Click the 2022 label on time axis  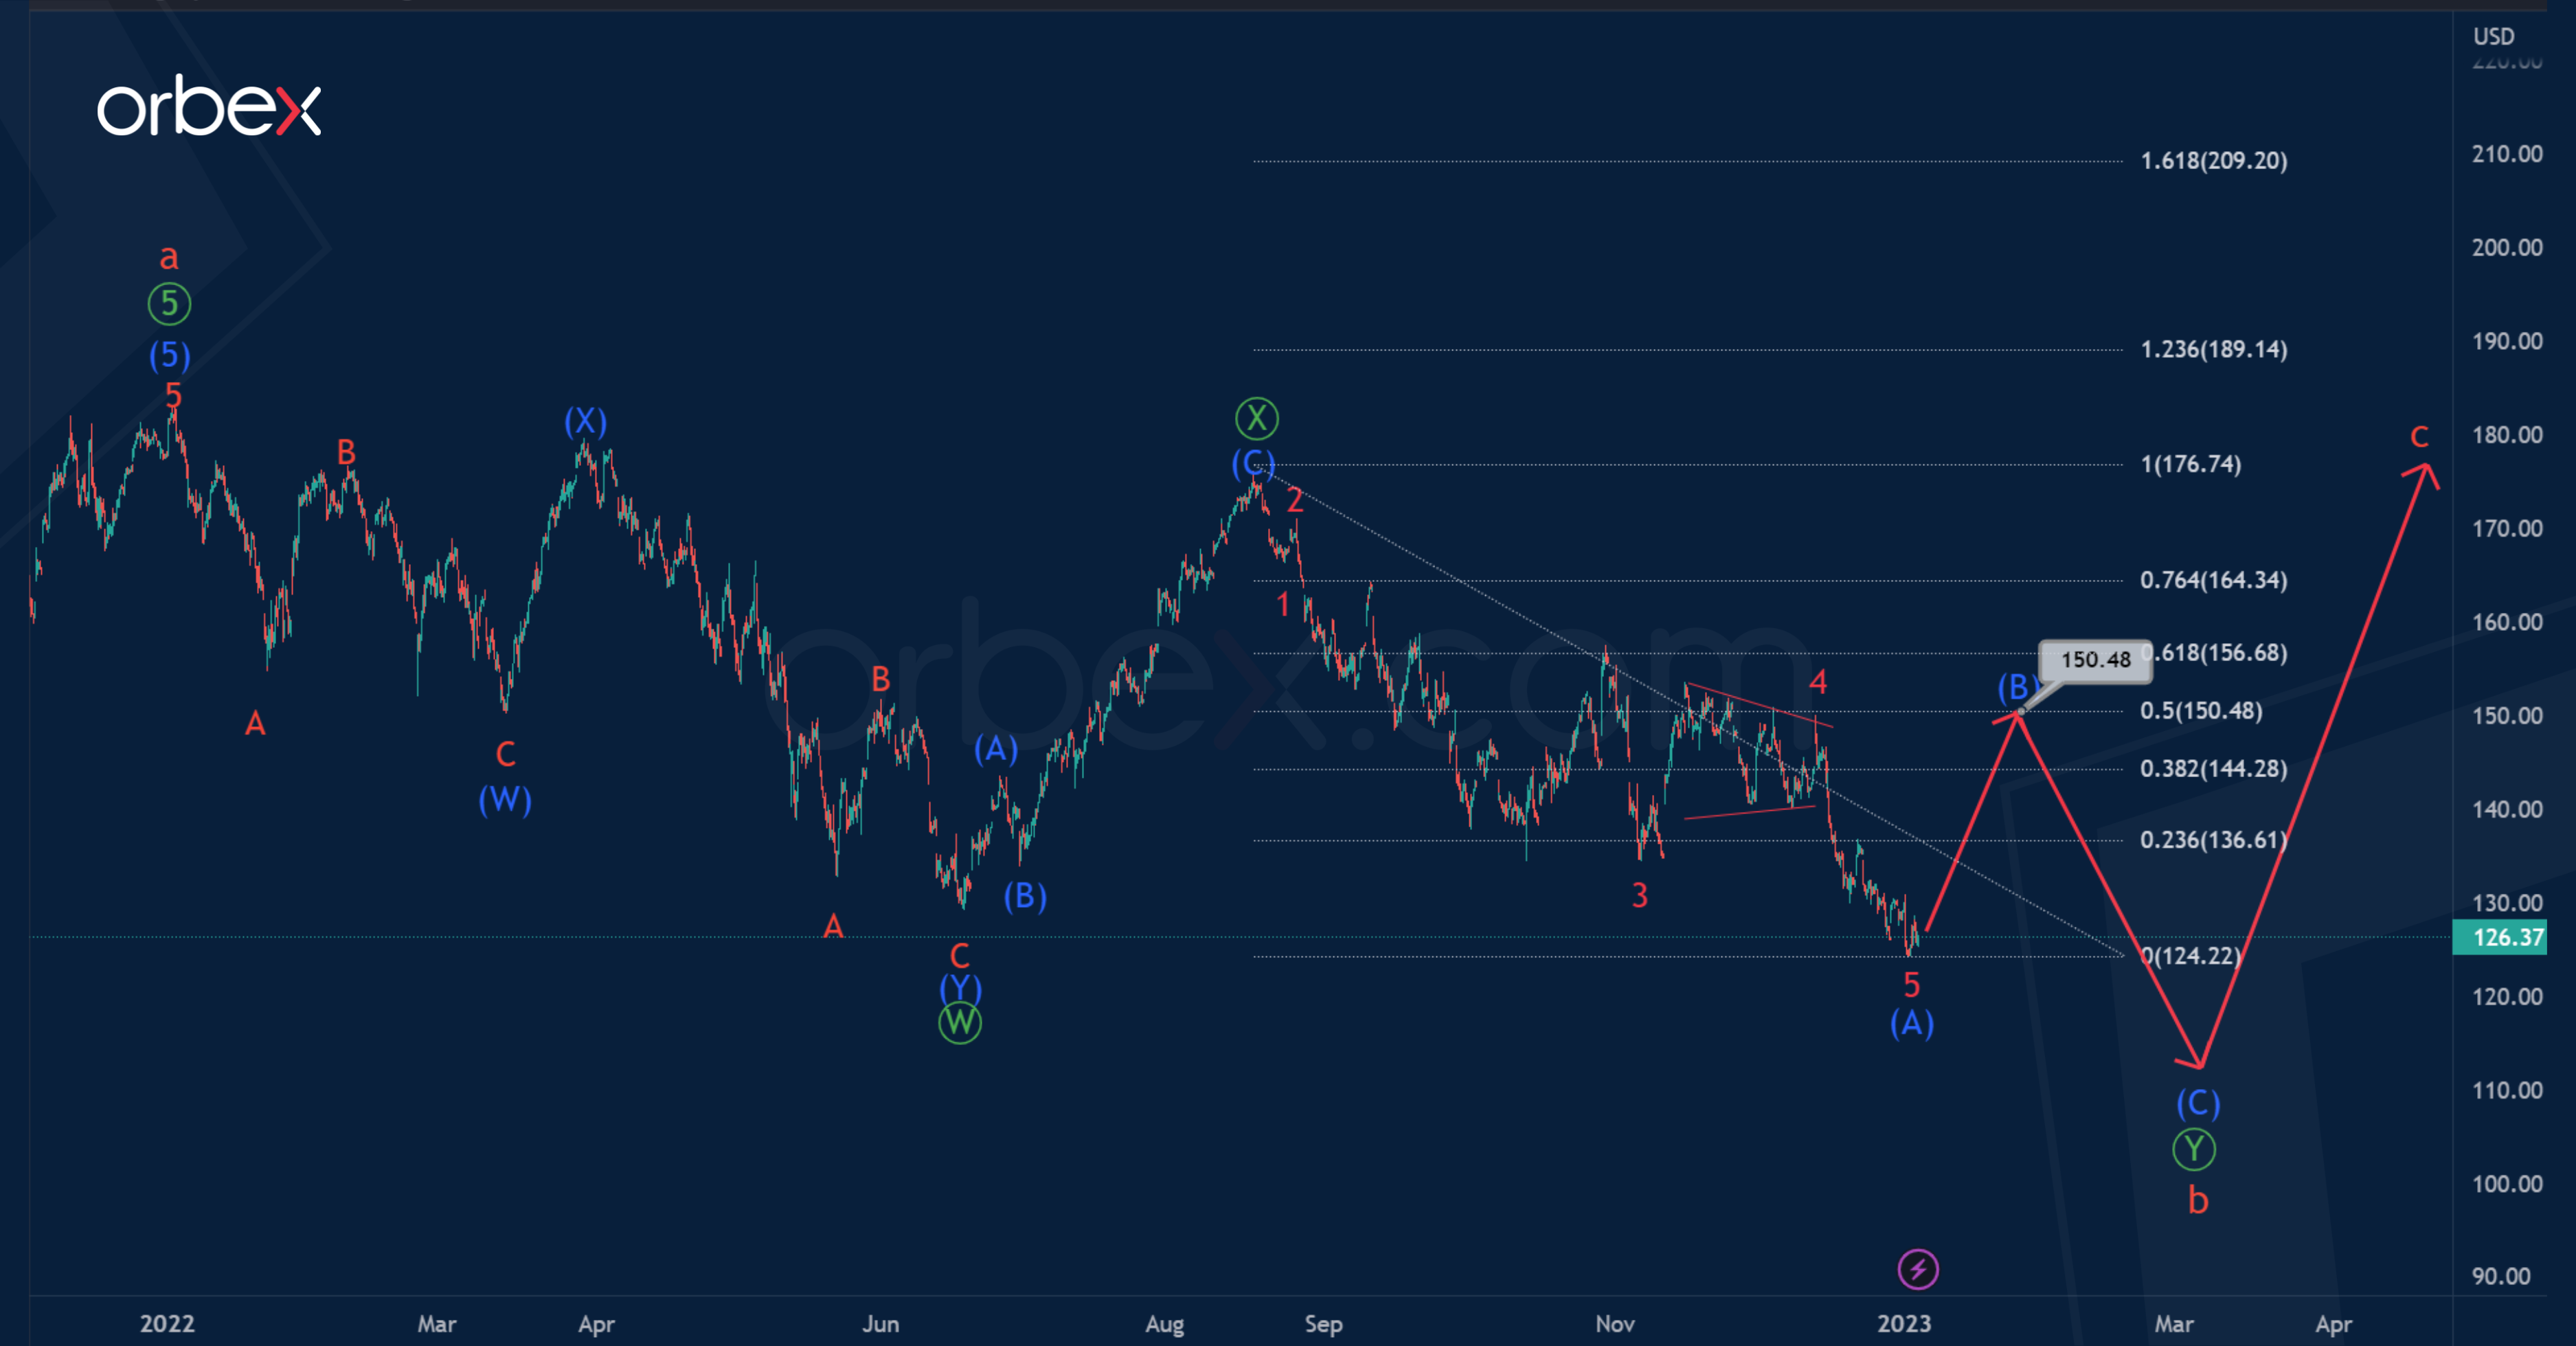click(167, 1324)
